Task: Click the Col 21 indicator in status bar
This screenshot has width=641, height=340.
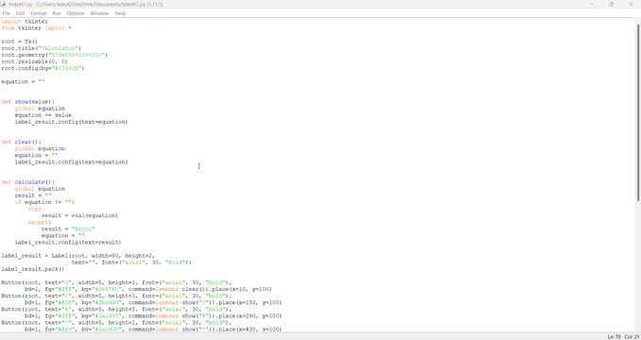Action: [632, 337]
